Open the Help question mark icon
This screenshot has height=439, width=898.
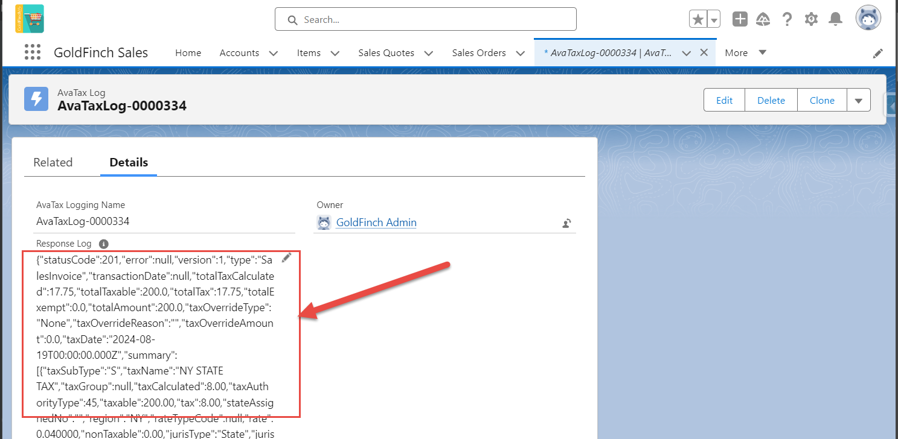coord(787,19)
